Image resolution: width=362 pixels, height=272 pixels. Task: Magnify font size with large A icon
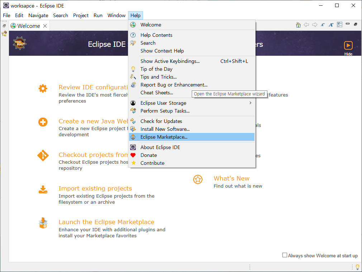(x=331, y=25)
